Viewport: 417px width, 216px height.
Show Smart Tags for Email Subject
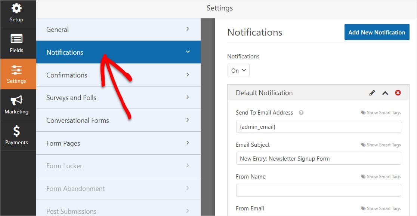click(x=380, y=145)
